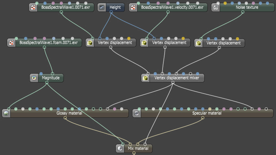Click the foam.0071.exr image texture icon
The image size is (276, 155).
11,43
